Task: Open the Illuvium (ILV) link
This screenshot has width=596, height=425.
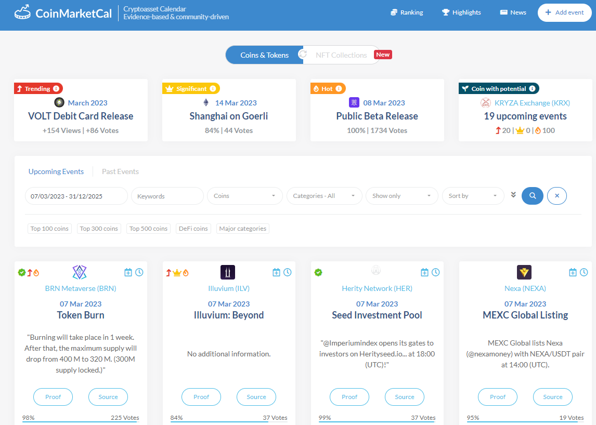Action: pos(229,289)
